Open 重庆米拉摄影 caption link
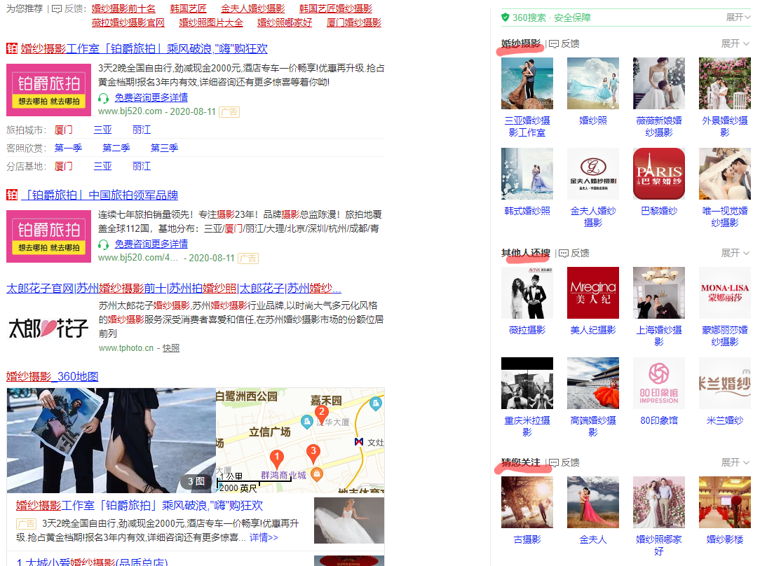This screenshot has width=767, height=566. 527,426
